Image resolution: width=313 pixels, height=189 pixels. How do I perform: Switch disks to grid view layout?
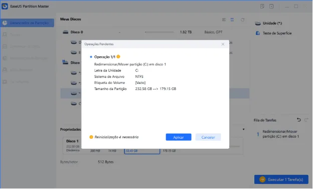[224, 20]
